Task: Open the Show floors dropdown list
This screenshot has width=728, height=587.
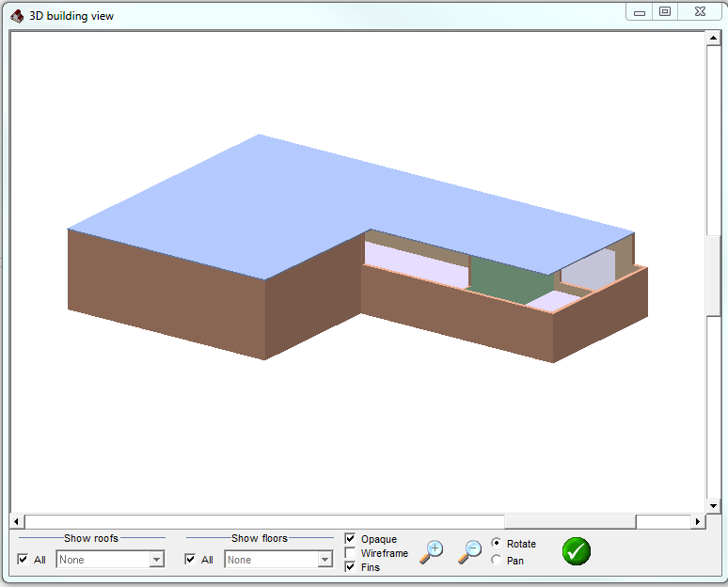Action: pos(325,559)
